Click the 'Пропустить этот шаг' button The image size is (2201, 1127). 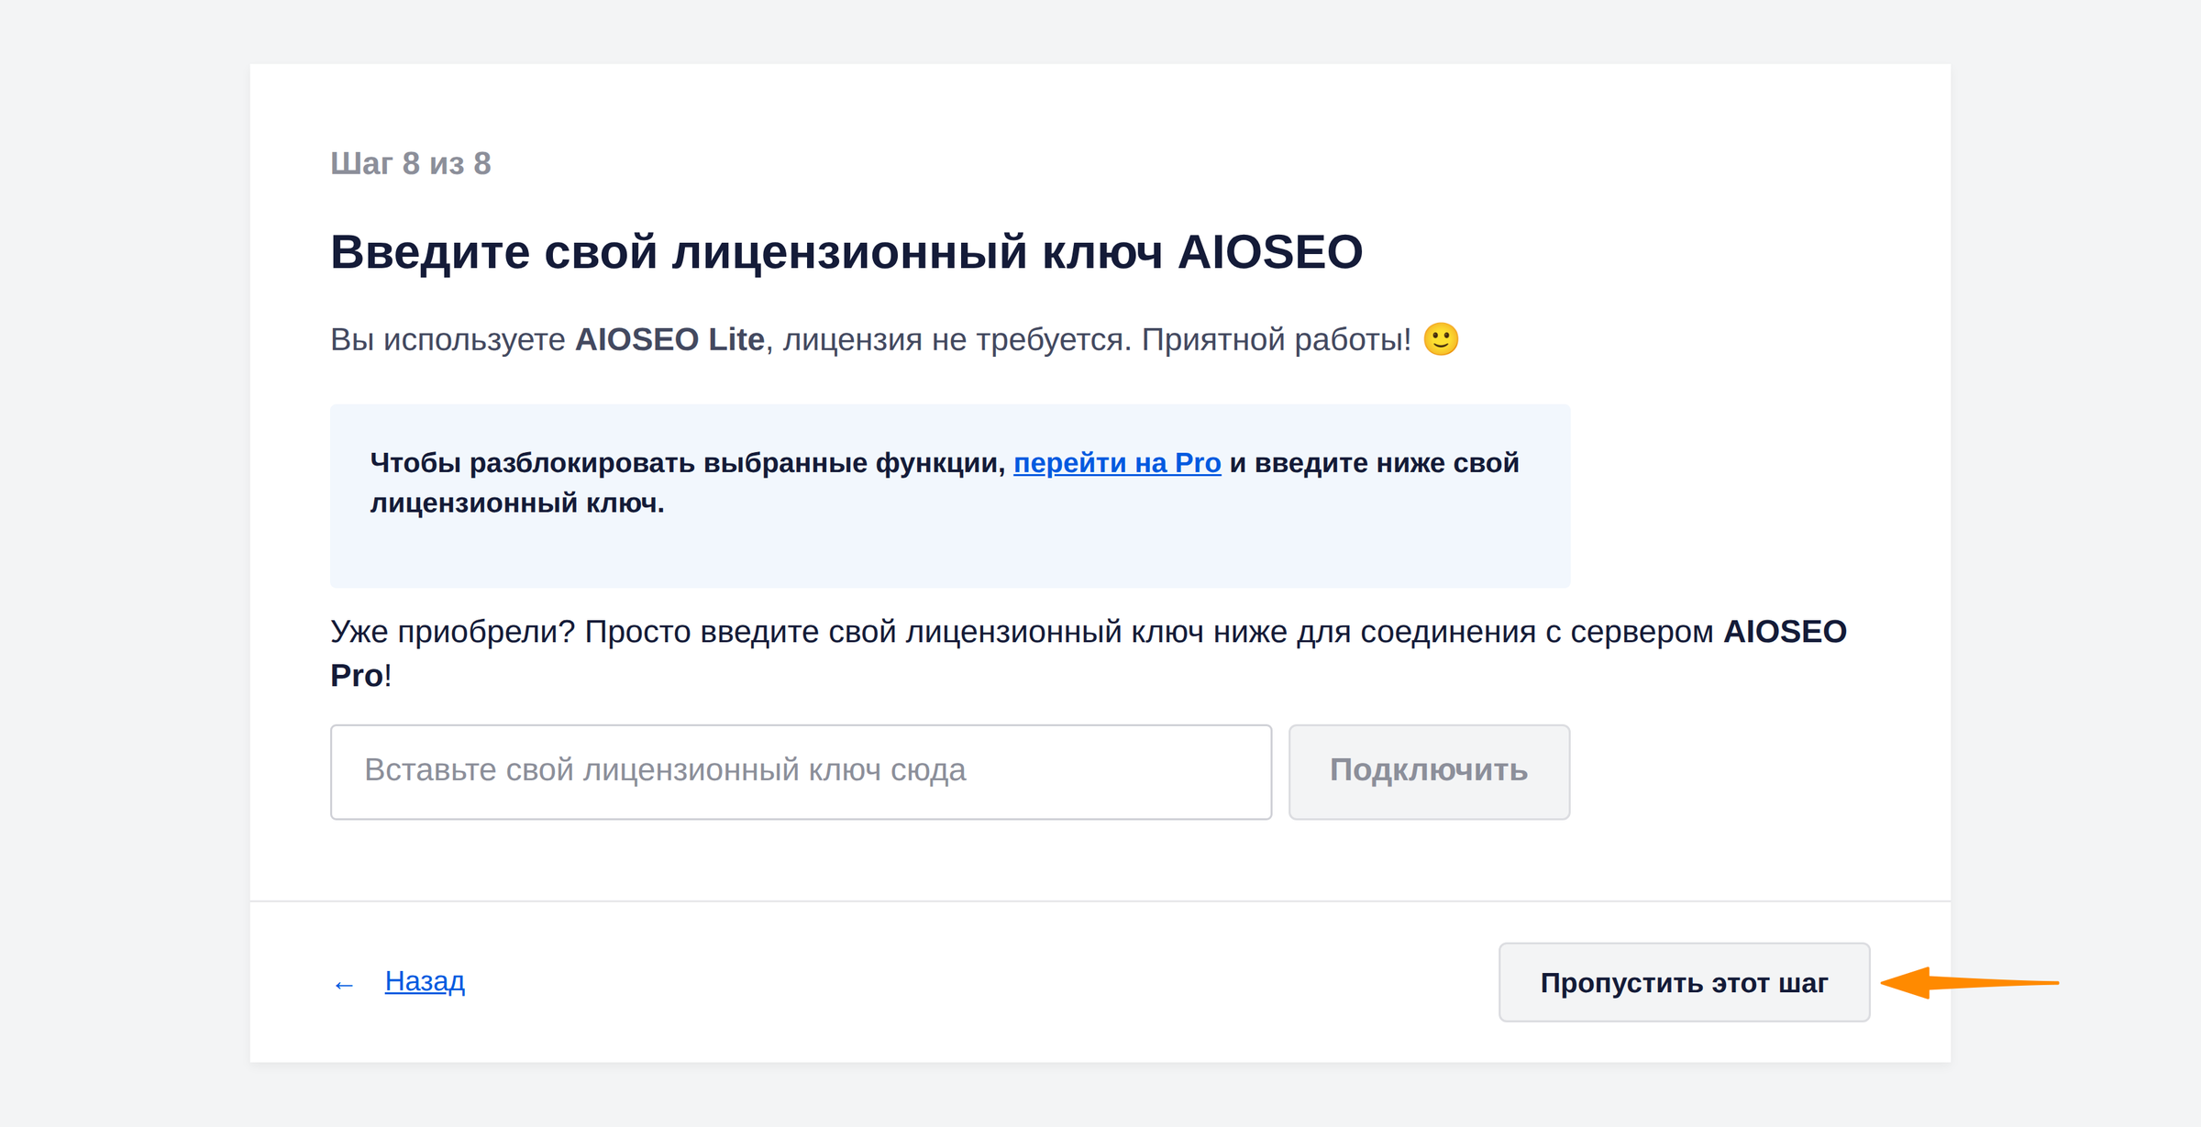1684,982
